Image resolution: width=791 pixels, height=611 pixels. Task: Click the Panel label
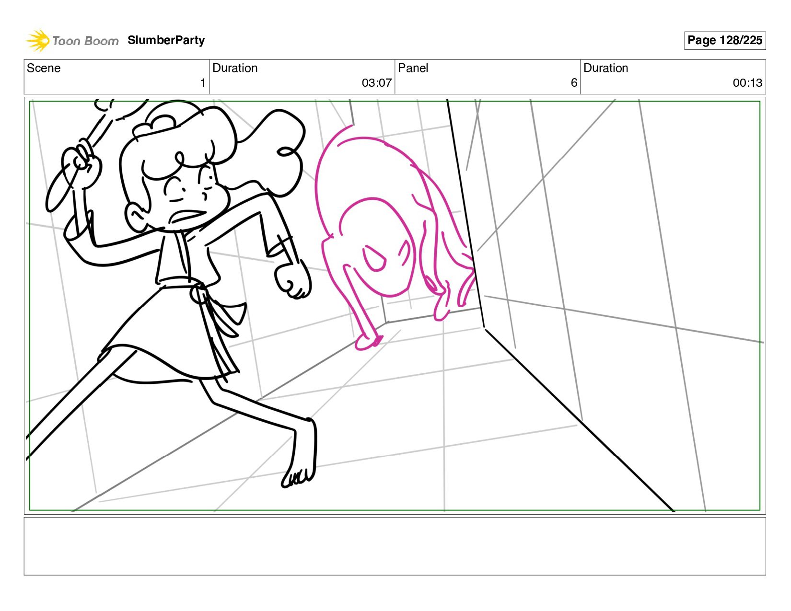point(413,68)
